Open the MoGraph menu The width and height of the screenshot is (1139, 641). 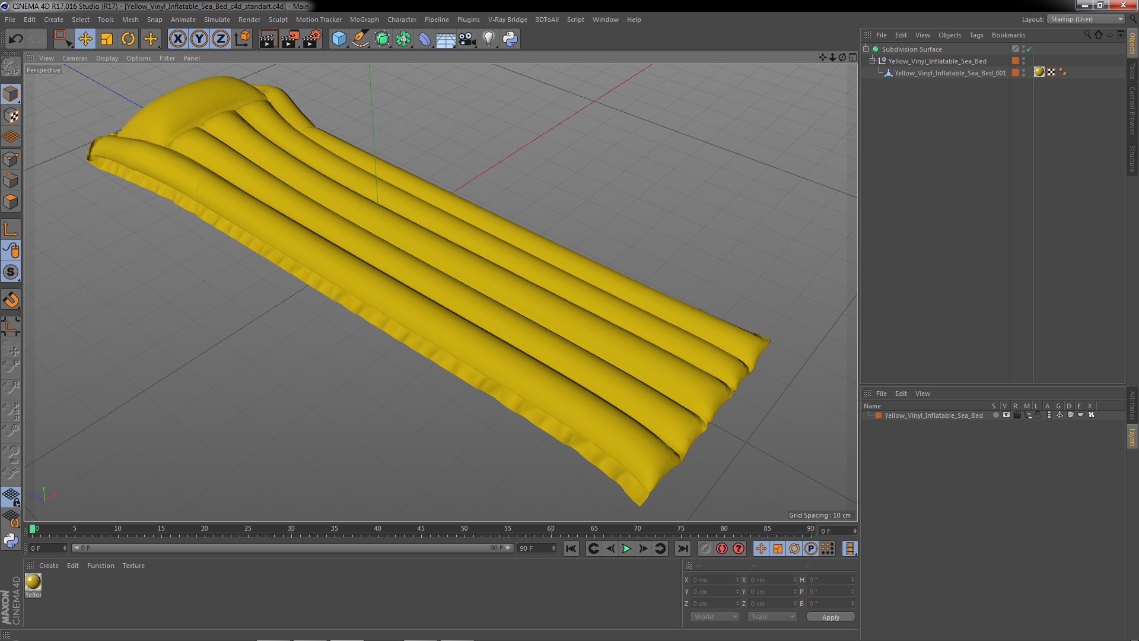coord(364,20)
